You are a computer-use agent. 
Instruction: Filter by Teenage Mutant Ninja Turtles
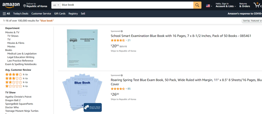point(22,111)
